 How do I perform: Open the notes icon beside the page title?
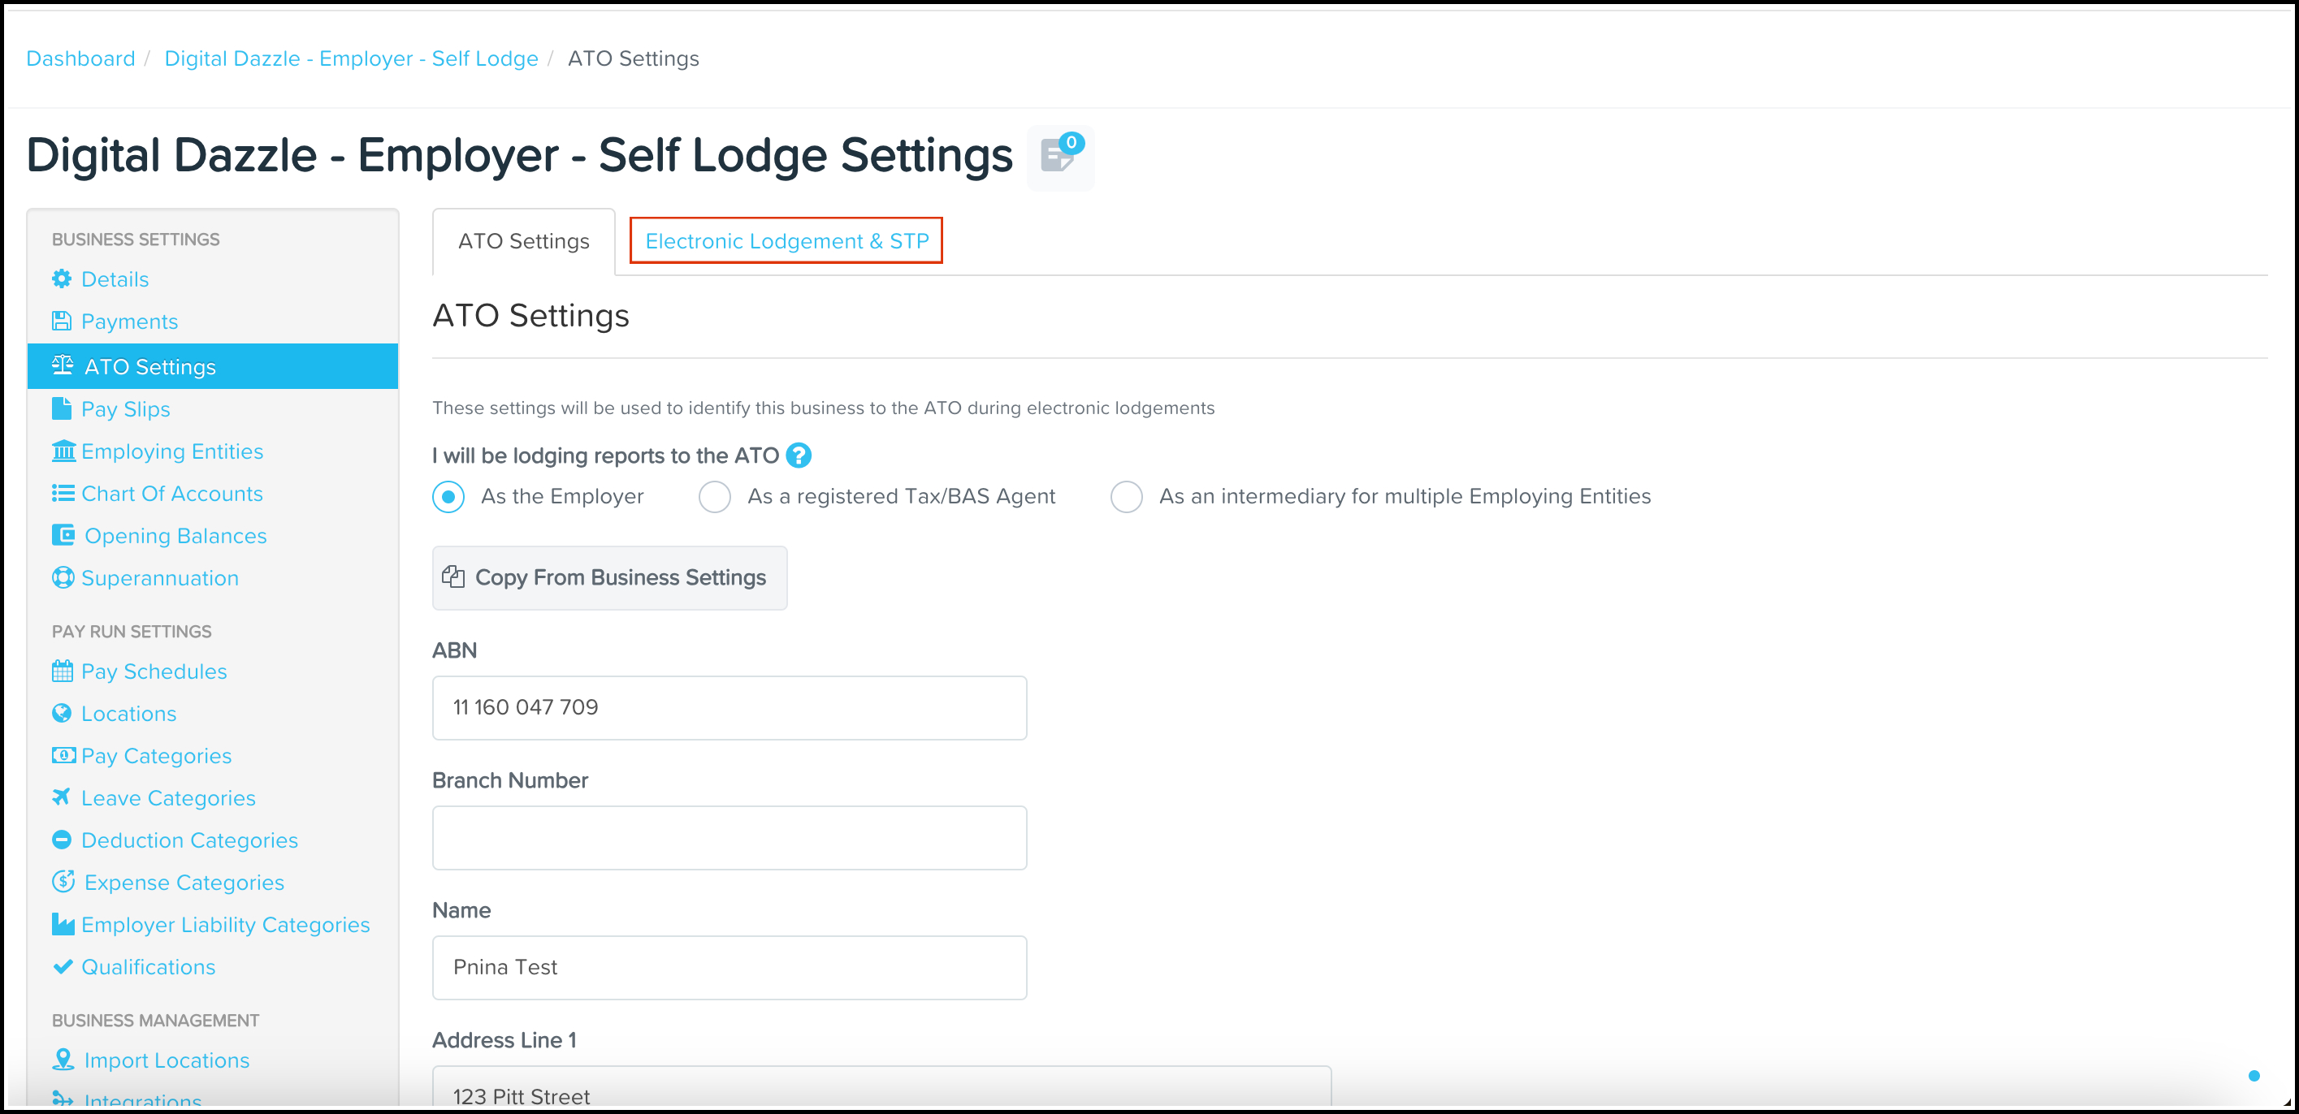click(x=1060, y=157)
